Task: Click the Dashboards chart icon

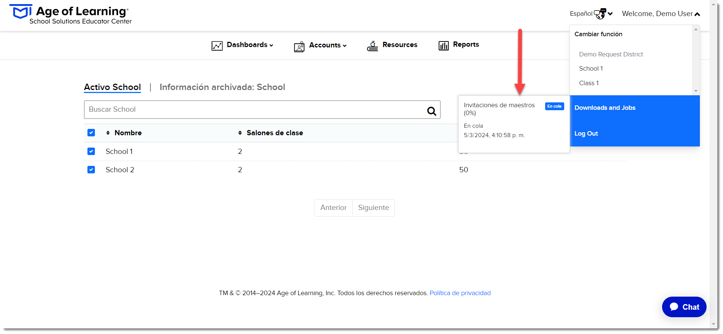Action: (217, 46)
